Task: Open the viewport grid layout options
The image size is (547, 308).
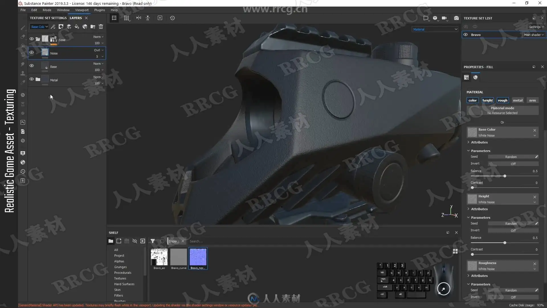Action: coord(127,18)
